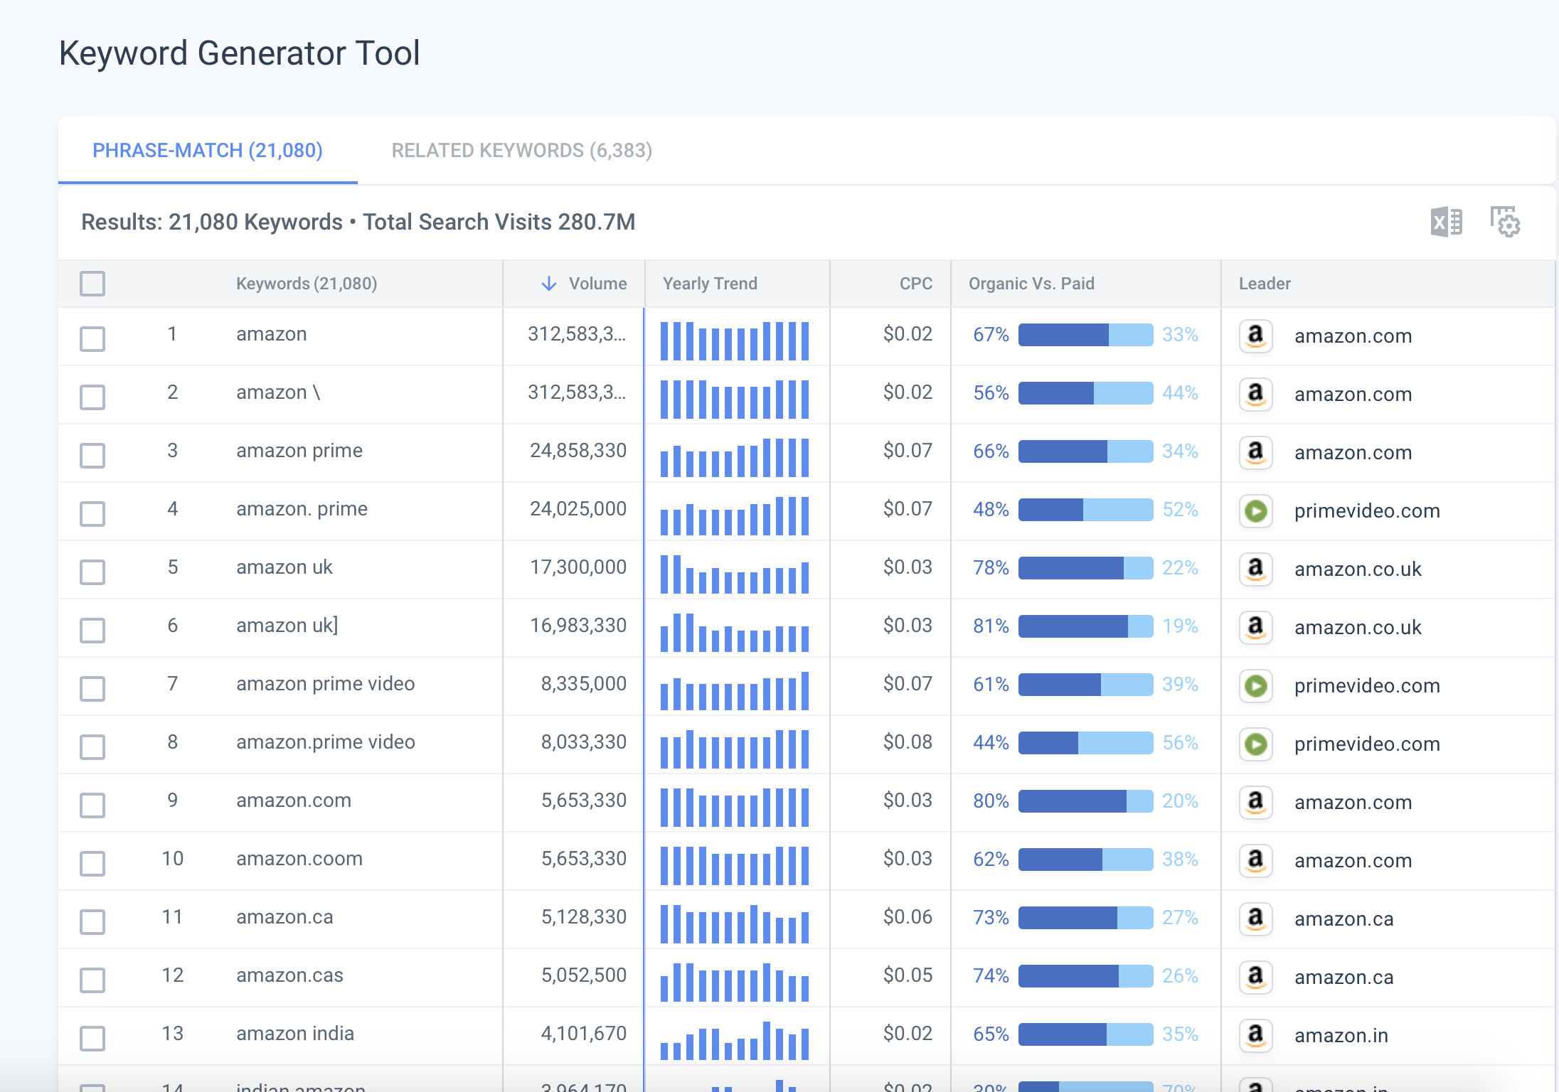Click primevideo logo in amazon. prime row
1559x1092 pixels.
pos(1256,510)
